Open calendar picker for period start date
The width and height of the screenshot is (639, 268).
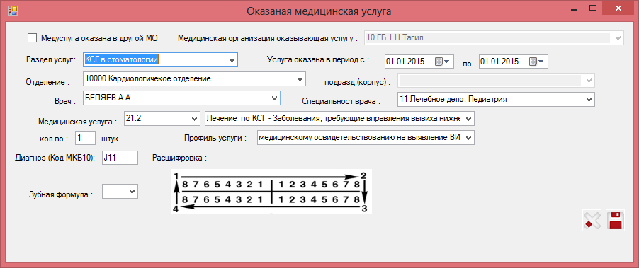(x=442, y=62)
